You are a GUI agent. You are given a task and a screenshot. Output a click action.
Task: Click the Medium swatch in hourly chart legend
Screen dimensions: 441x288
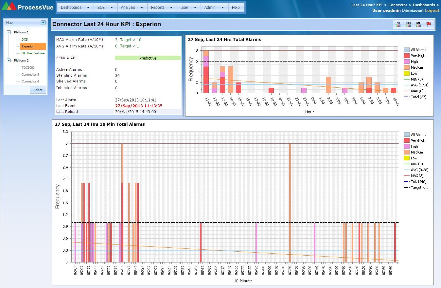pyautogui.click(x=407, y=67)
